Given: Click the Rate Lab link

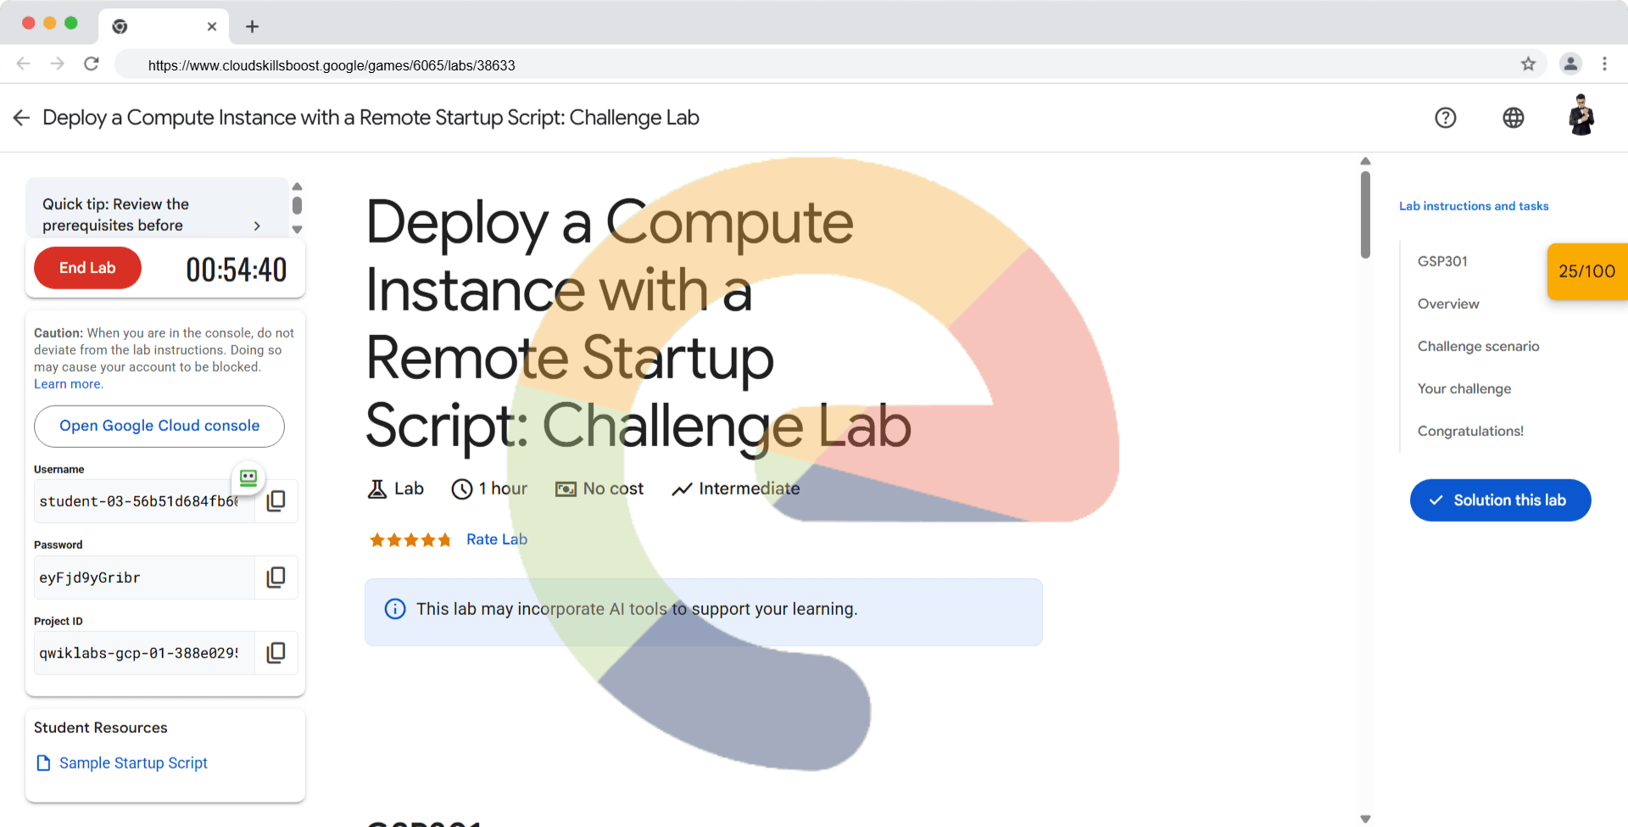Looking at the screenshot, I should [x=497, y=539].
